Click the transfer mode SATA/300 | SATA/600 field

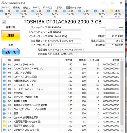click(x=64, y=41)
